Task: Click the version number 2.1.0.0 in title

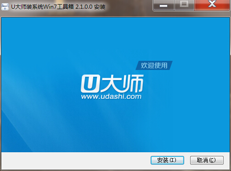Action: [x=84, y=7]
